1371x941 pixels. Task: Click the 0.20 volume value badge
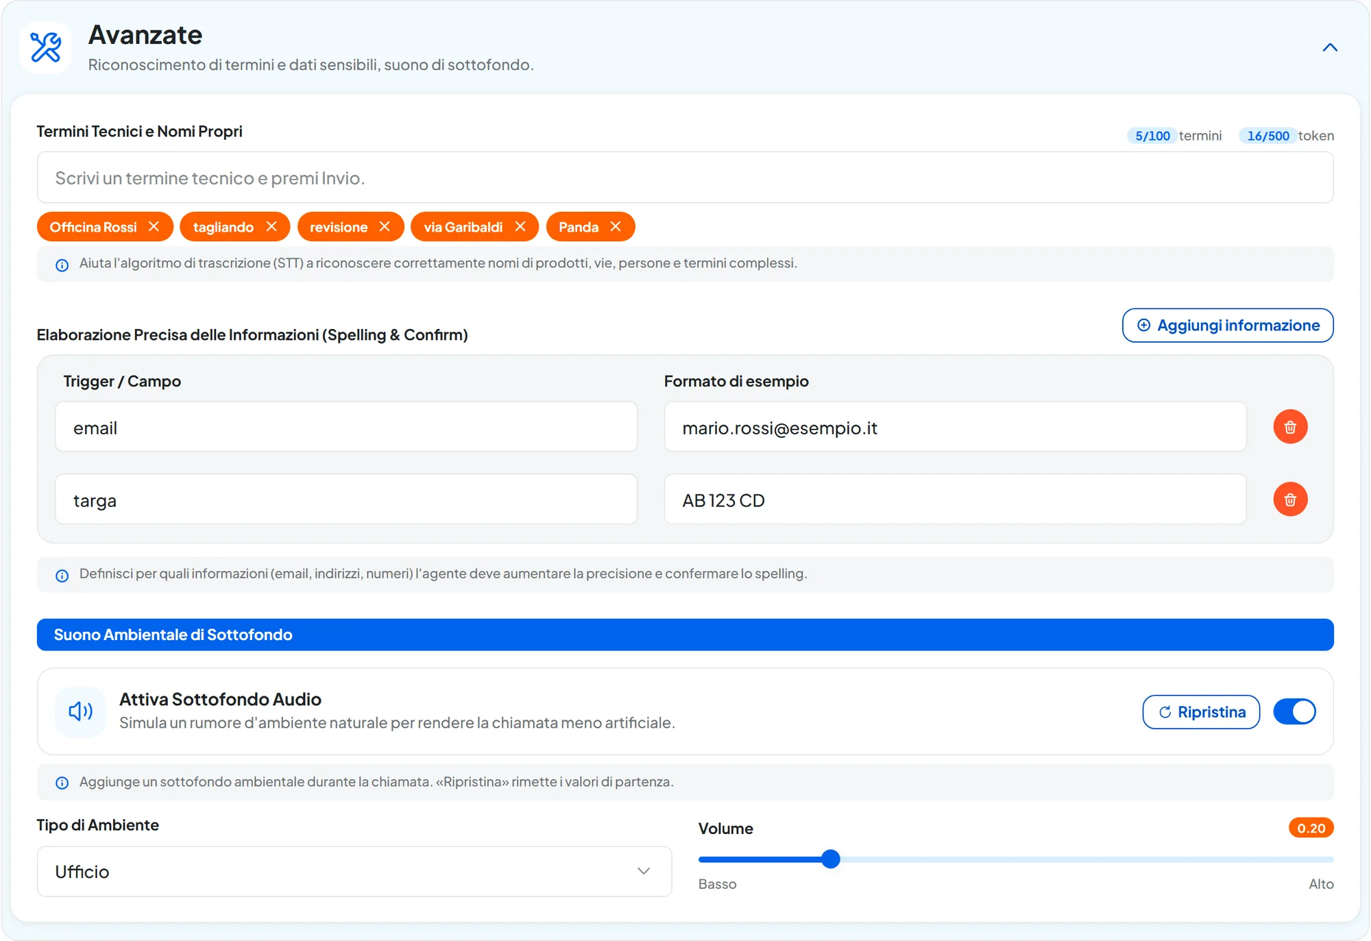point(1311,828)
